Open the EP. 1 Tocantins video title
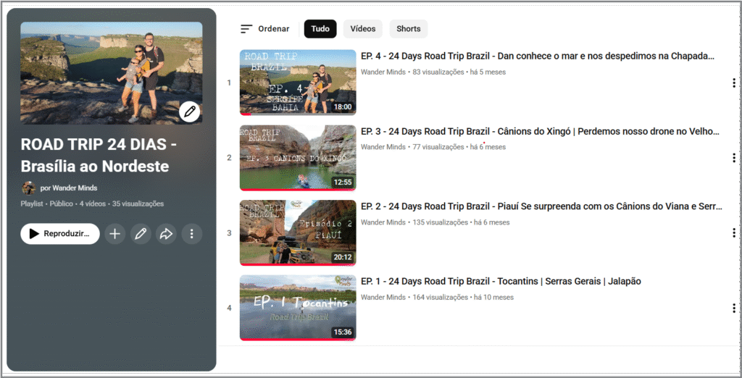The width and height of the screenshot is (742, 378). [x=501, y=281]
